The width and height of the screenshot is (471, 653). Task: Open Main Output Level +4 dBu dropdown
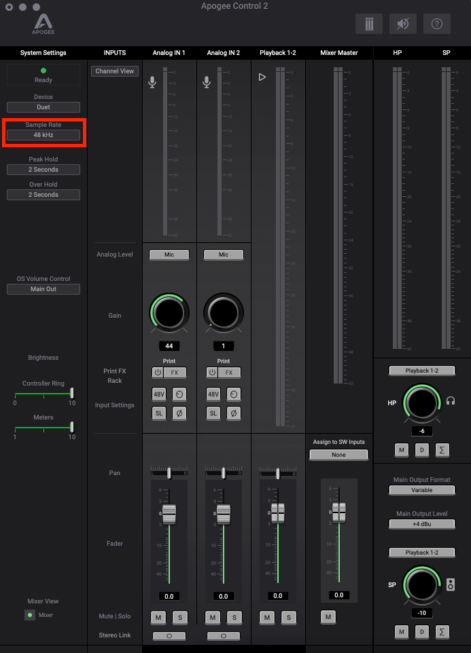pyautogui.click(x=422, y=524)
